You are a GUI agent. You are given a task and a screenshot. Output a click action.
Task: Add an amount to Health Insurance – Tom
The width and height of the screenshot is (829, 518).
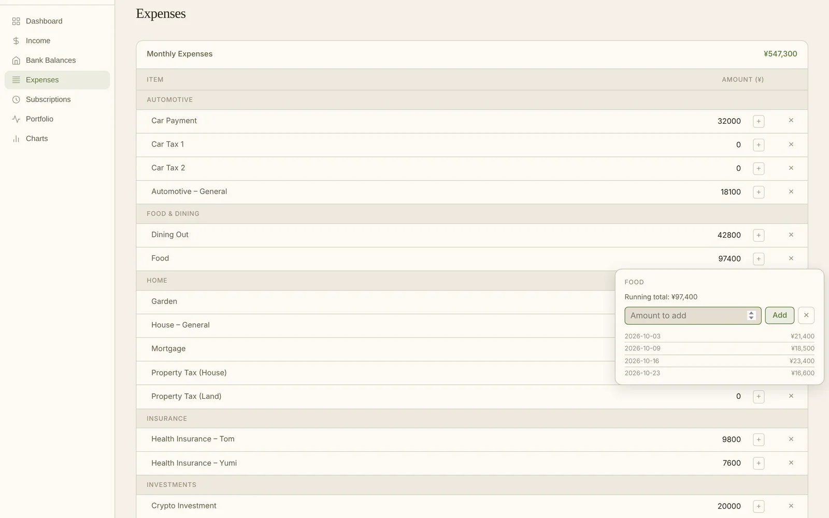(759, 440)
